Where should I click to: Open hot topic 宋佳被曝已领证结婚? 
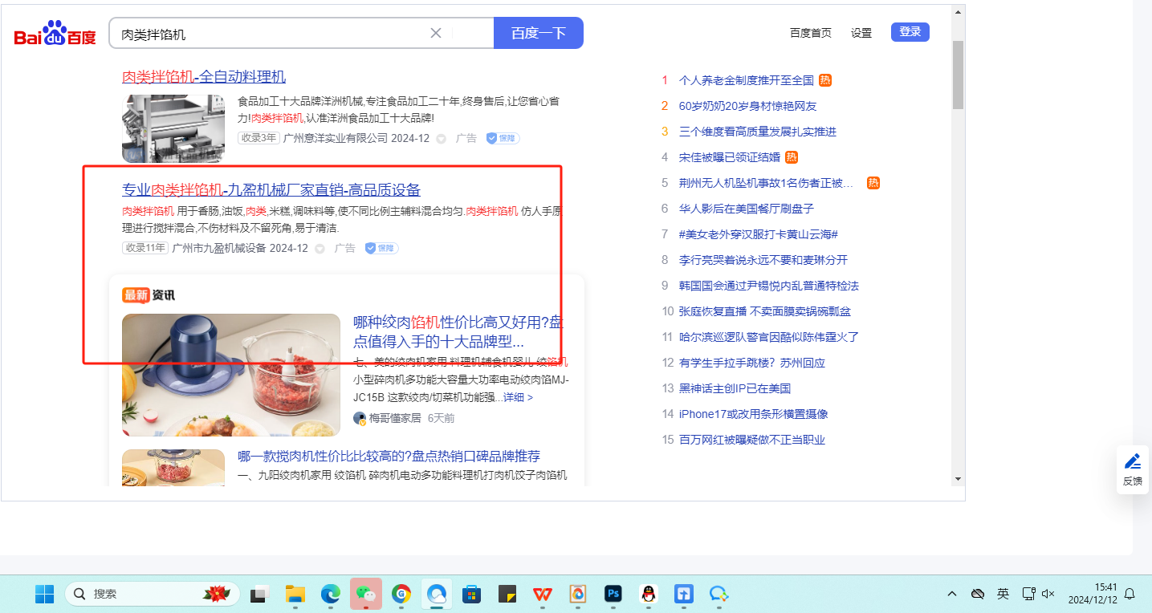coord(730,157)
